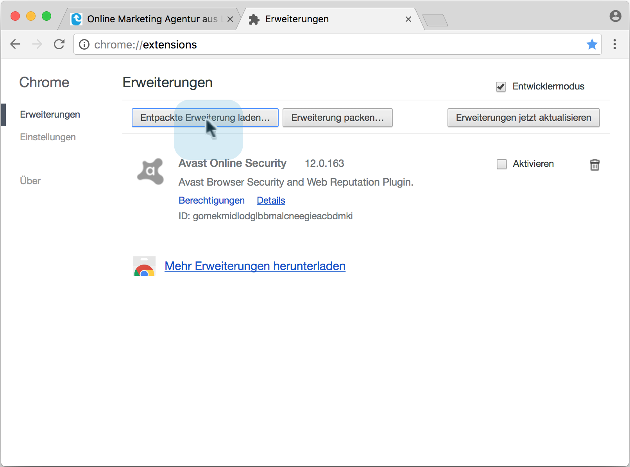Enable Avast via Aktivieren checkbox
Screen dimensions: 630x467
pos(502,164)
